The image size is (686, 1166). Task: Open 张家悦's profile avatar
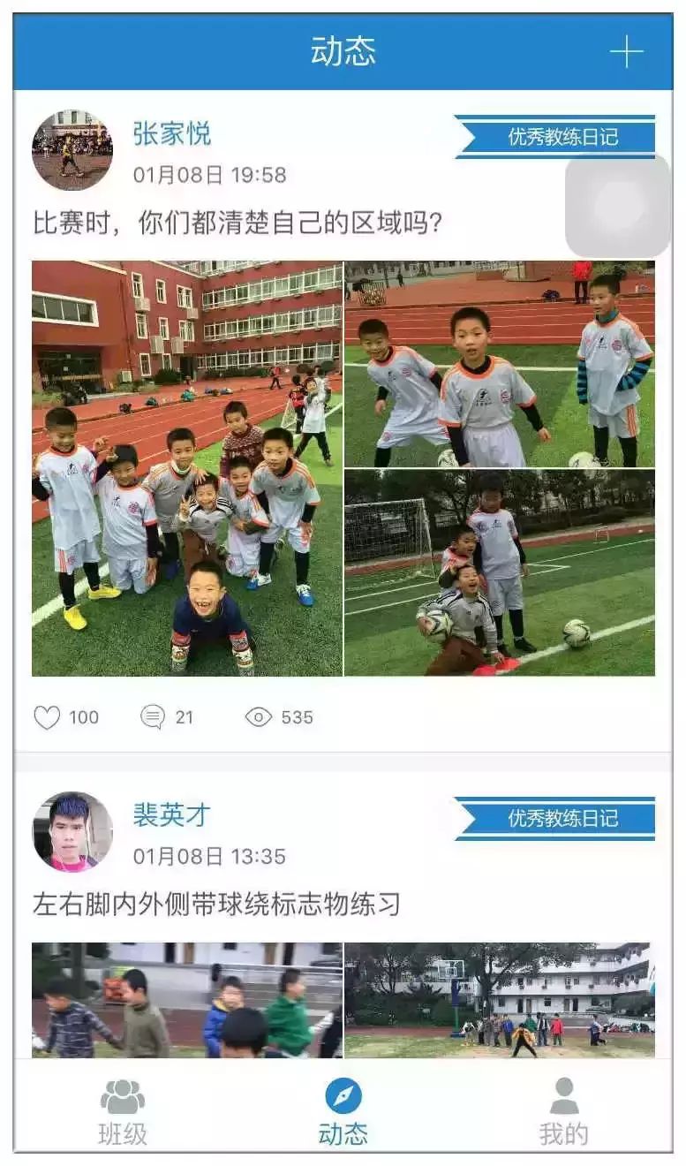[x=72, y=150]
